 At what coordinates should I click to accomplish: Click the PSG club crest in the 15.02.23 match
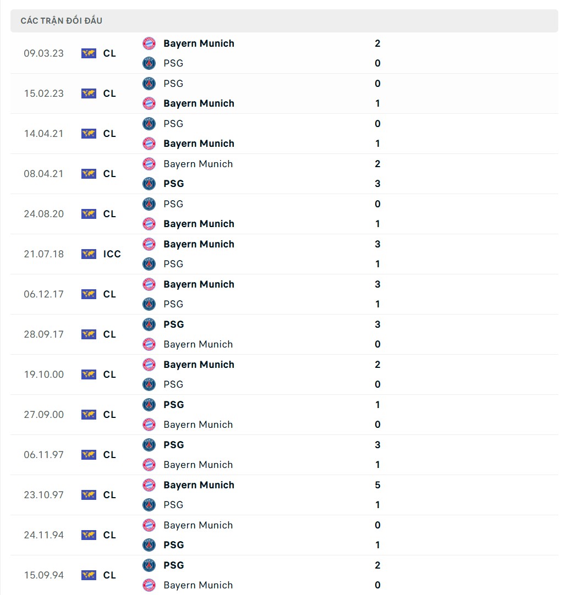(149, 84)
